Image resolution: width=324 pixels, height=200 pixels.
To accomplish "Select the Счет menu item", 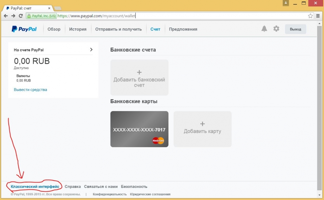I will point(155,29).
